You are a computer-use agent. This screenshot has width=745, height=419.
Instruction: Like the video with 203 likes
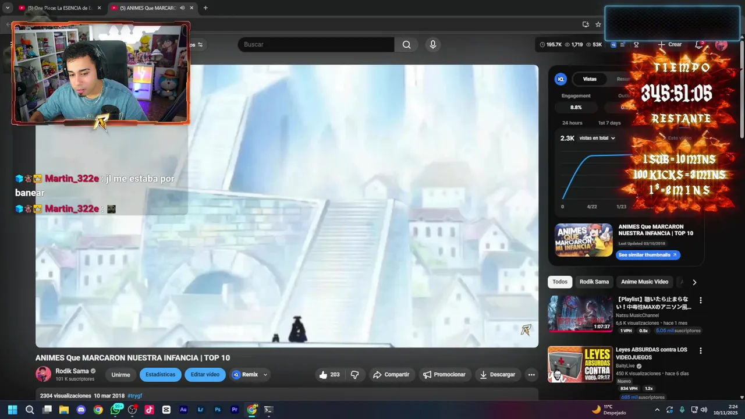click(x=329, y=375)
